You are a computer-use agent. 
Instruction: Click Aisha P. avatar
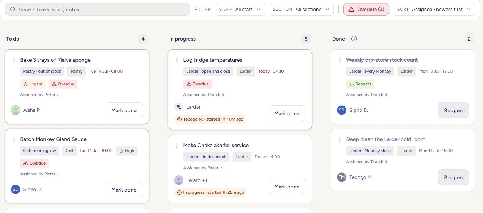pyautogui.click(x=16, y=110)
